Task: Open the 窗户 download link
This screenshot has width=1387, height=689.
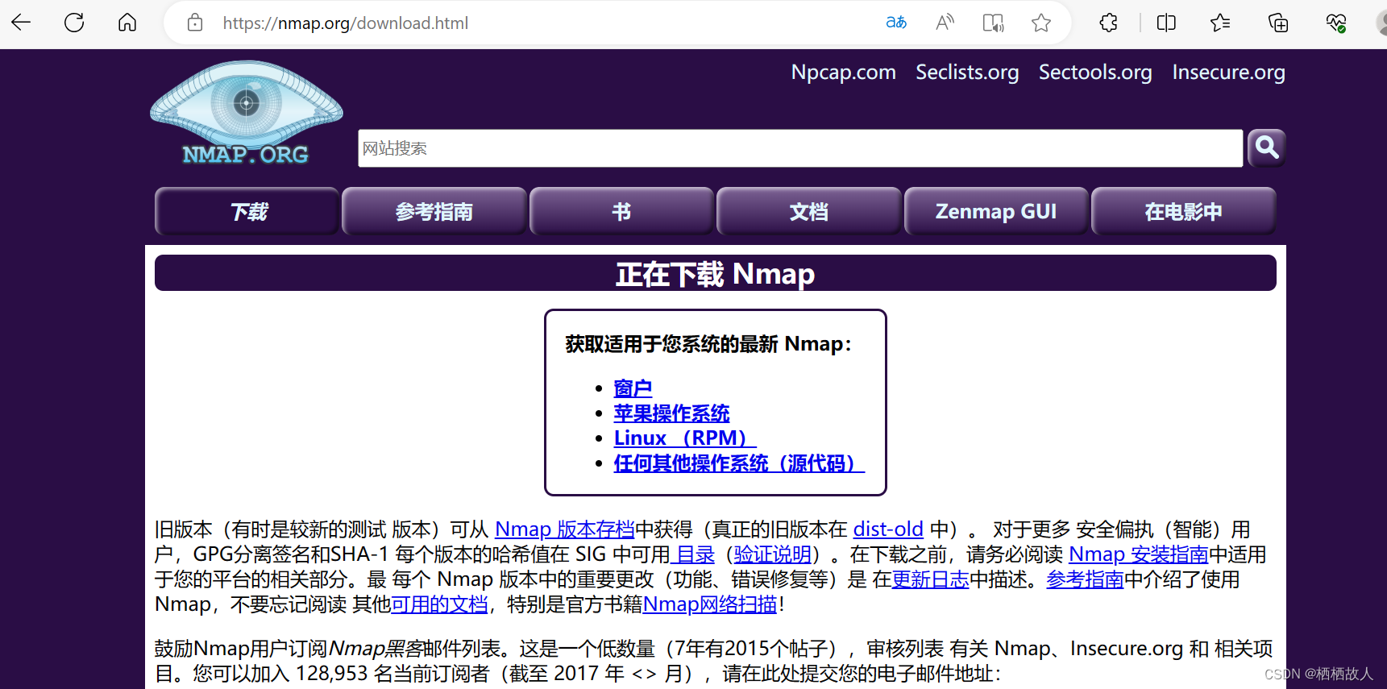Action: point(633,388)
